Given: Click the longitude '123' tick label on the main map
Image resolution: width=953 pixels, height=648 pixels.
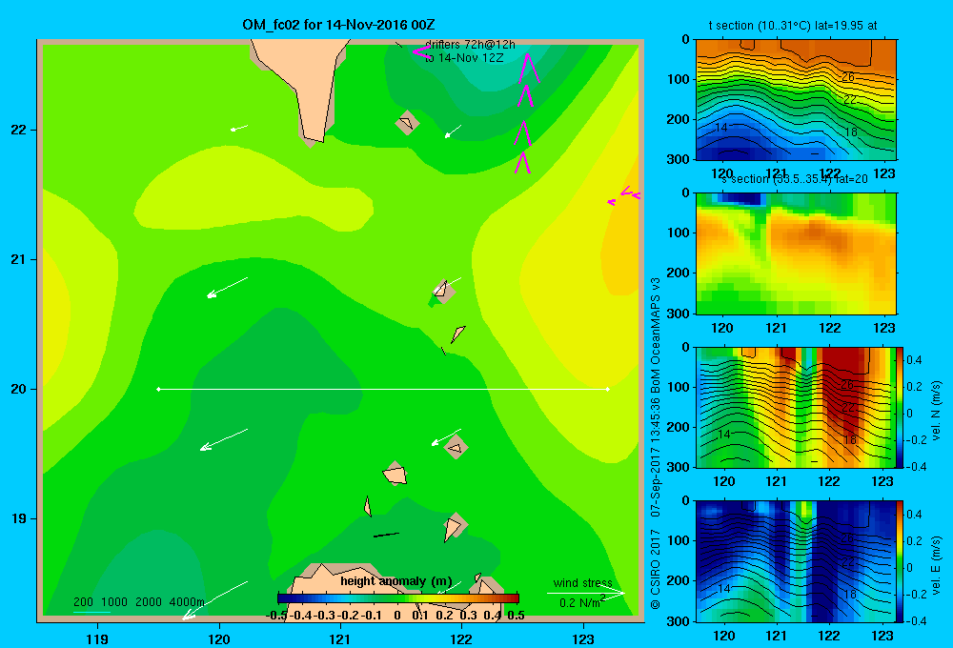Looking at the screenshot, I should (583, 638).
